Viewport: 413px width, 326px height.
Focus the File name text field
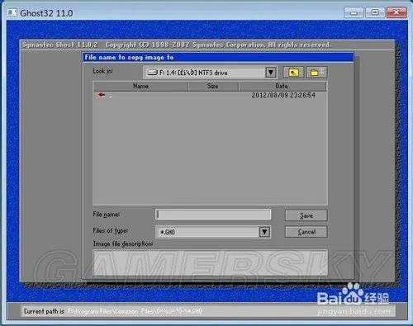click(213, 215)
